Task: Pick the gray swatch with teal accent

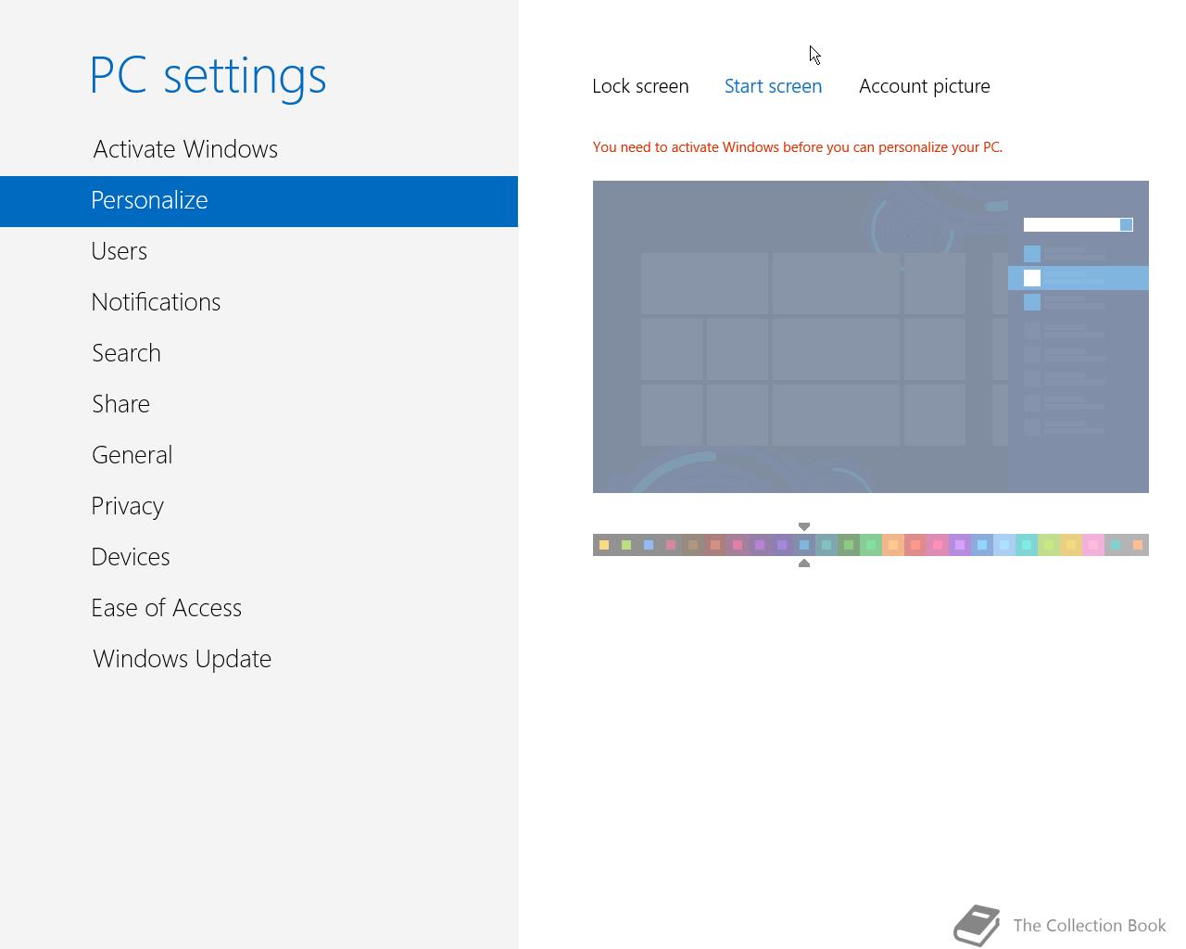Action: click(1116, 545)
